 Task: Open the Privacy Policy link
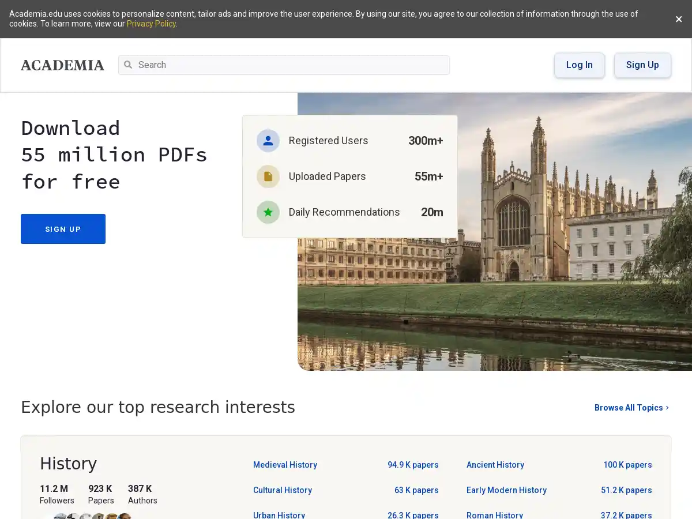point(151,24)
